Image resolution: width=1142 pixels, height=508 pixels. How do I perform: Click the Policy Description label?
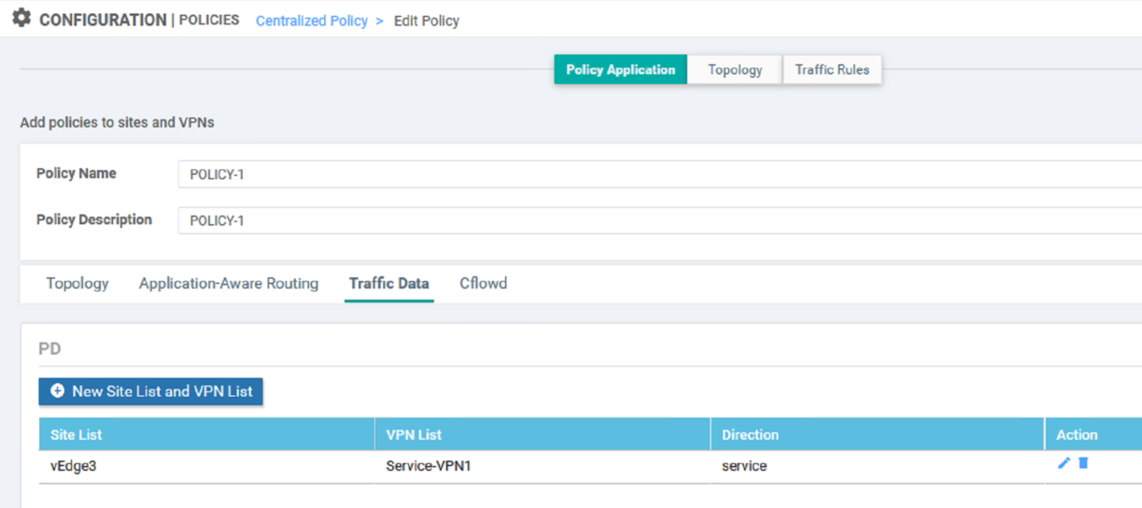94,219
